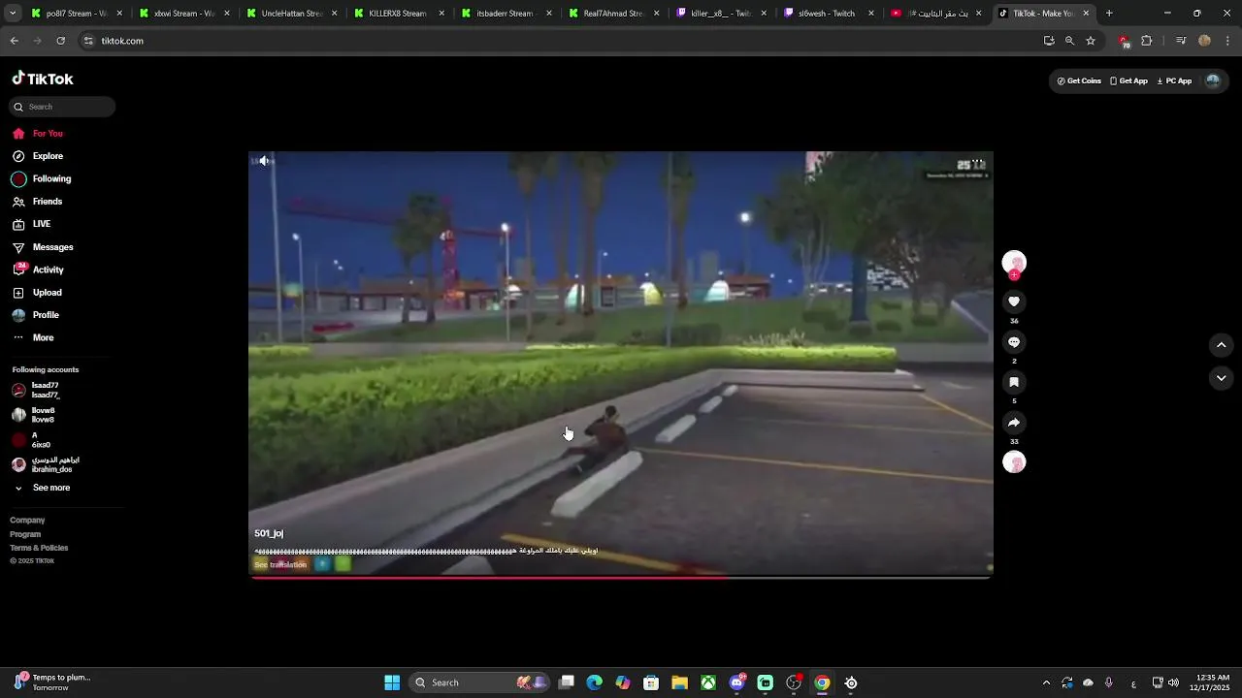1242x698 pixels.
Task: Open Windows Start menu
Action: tap(392, 682)
